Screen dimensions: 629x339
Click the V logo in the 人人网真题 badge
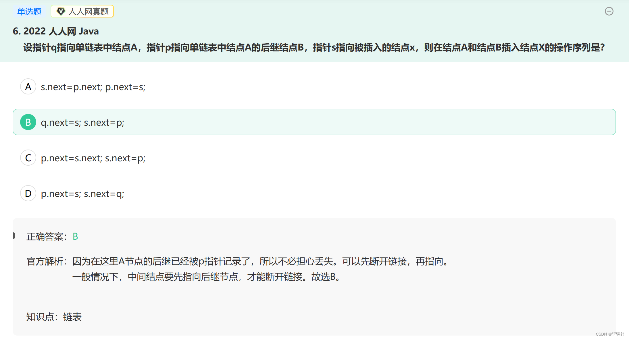[x=61, y=11]
